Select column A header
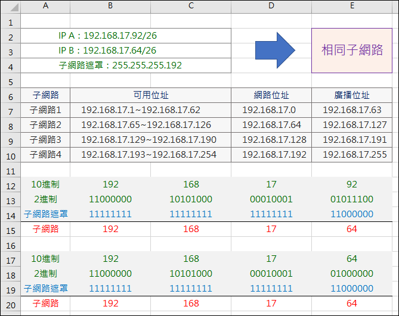This screenshot has width=399, height=316. pos(45,6)
